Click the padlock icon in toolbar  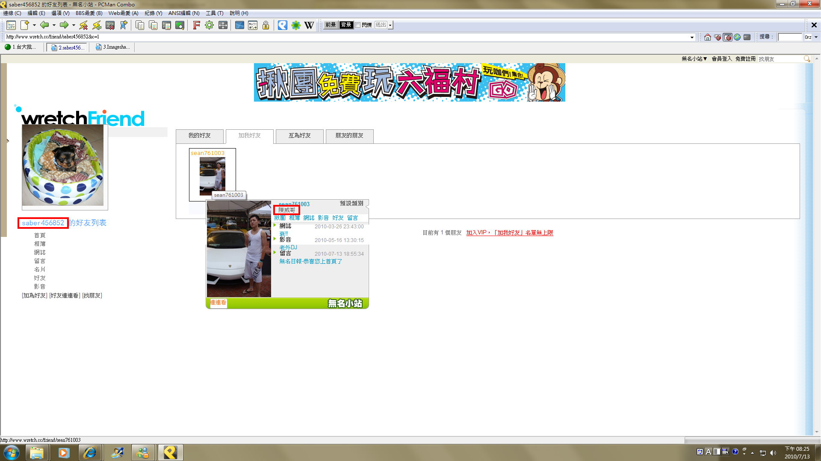tap(266, 25)
